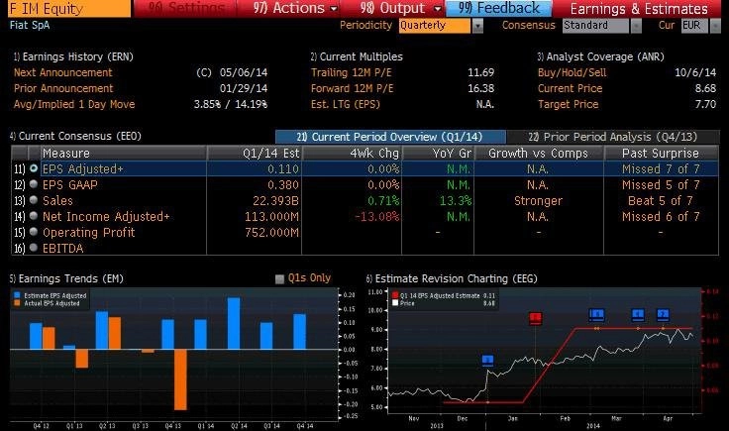Click the blue event marker in December

coord(487,361)
